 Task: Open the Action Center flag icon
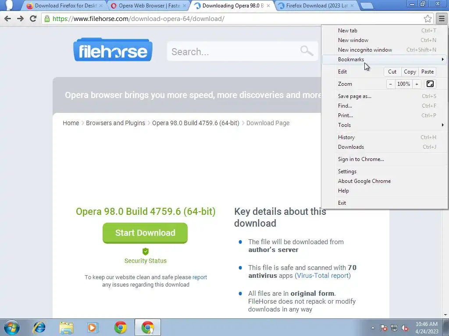[x=383, y=328]
